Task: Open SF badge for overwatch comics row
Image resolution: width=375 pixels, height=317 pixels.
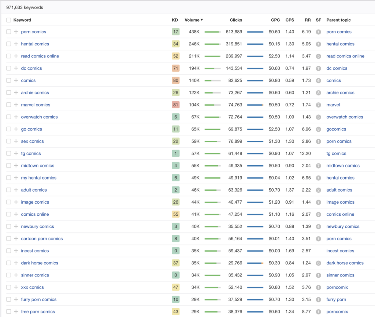Action: coord(318,117)
